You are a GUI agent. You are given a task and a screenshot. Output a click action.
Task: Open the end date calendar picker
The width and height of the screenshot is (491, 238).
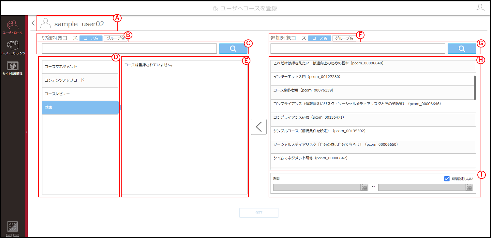(469, 187)
